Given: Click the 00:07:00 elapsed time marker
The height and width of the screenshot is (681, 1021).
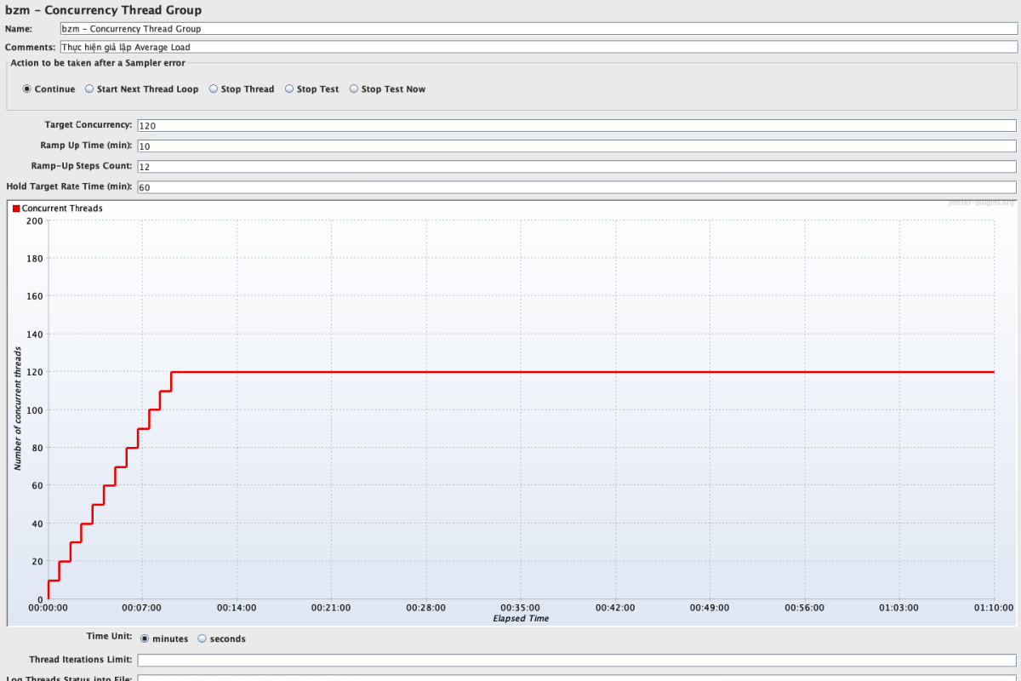Looking at the screenshot, I should point(142,608).
